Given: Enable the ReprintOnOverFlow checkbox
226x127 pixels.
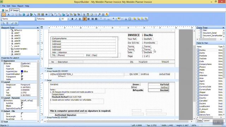Looking at the screenshot, I should [x=22, y=108].
